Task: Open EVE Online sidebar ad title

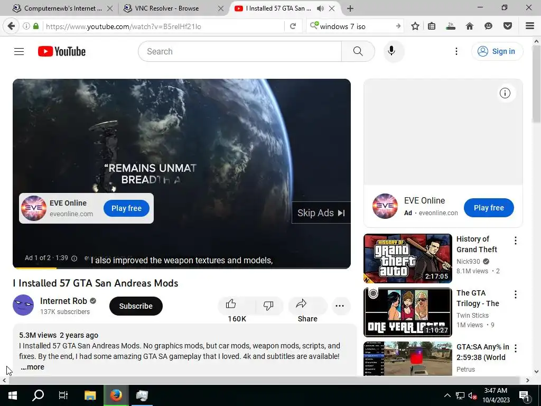Action: click(x=424, y=200)
